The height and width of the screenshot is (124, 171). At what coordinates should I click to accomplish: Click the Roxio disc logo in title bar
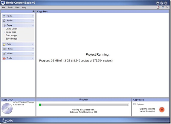[x=3, y=3]
